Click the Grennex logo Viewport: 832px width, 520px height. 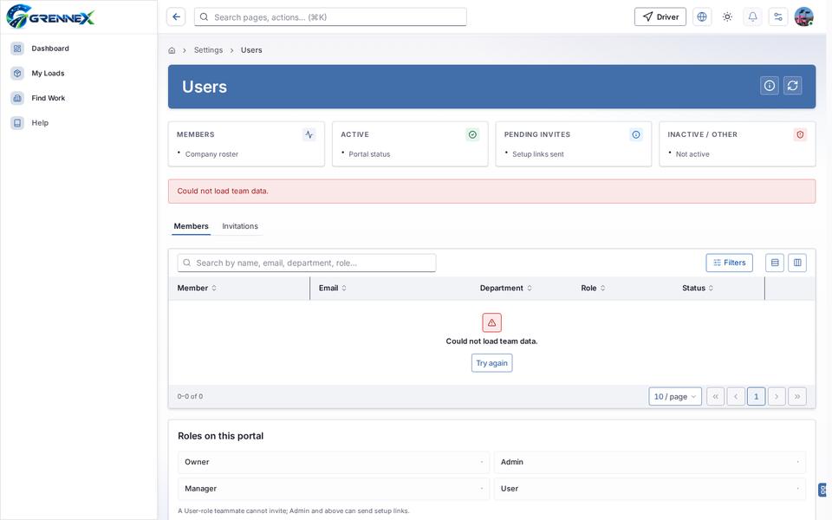click(50, 16)
